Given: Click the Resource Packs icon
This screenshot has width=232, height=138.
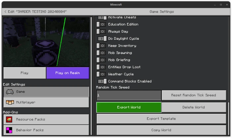Looking at the screenshot, I should [x=9, y=119].
